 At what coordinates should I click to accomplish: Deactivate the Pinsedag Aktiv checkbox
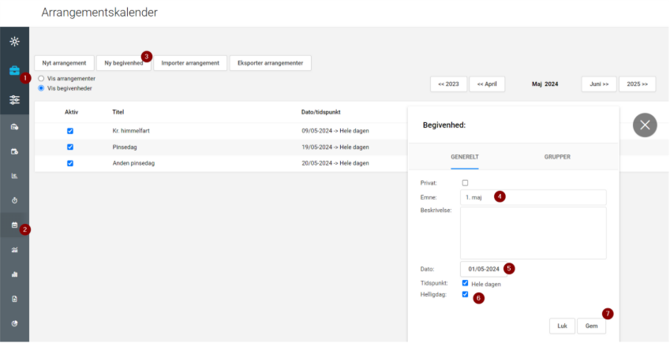[x=70, y=147]
